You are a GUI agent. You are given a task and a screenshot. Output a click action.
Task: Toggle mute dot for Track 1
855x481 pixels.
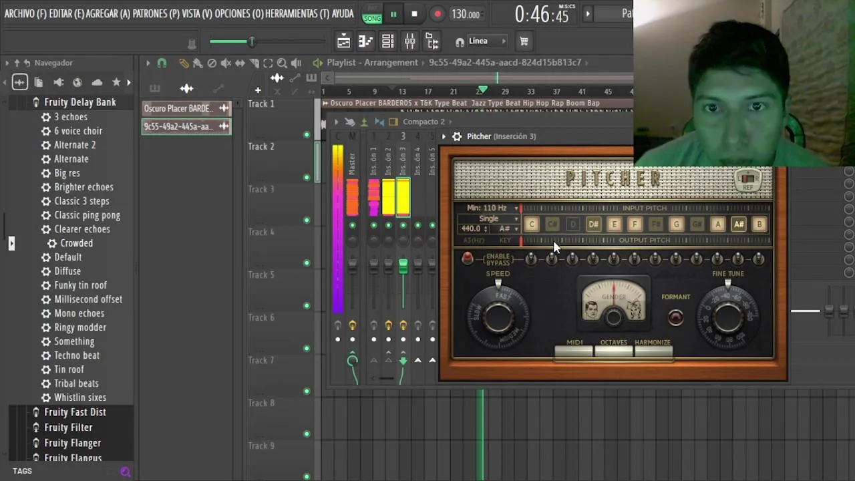(307, 135)
